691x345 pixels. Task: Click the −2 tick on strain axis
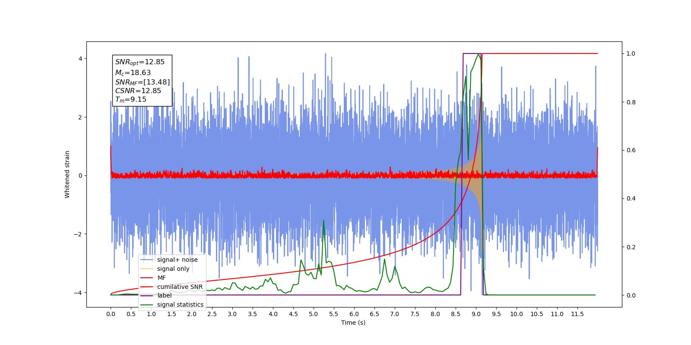click(x=77, y=234)
